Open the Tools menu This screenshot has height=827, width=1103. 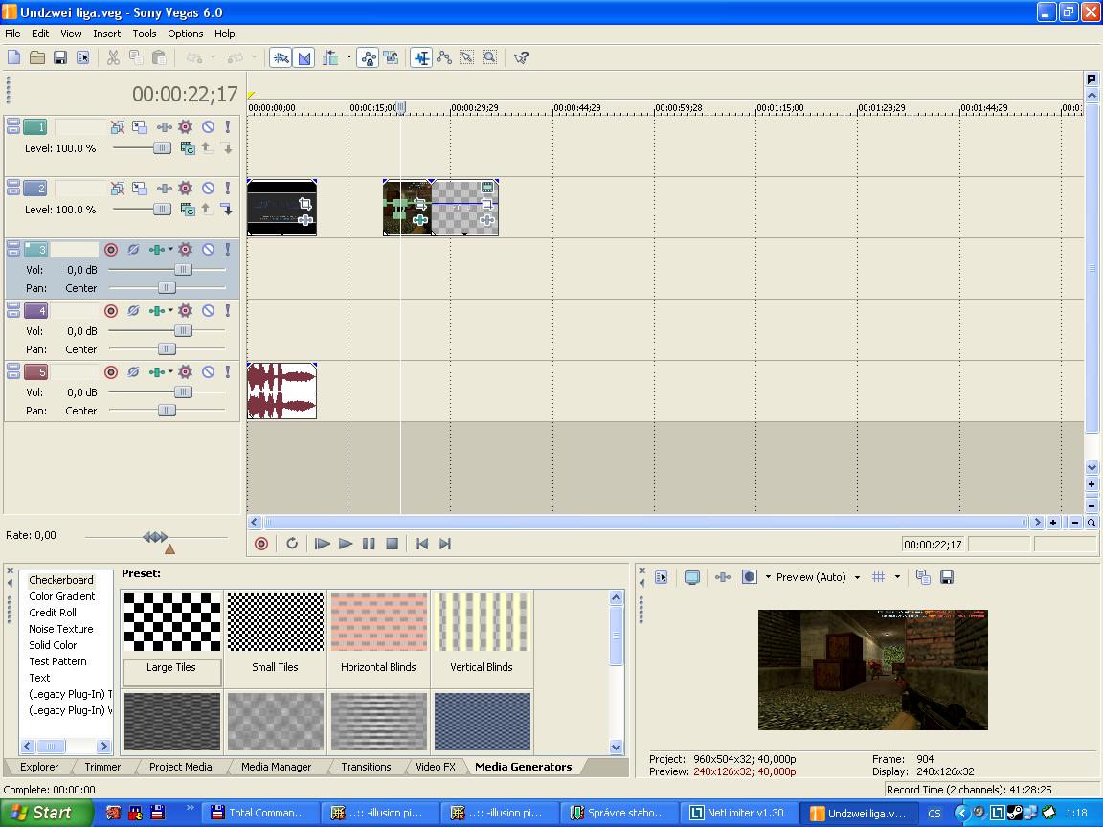145,34
